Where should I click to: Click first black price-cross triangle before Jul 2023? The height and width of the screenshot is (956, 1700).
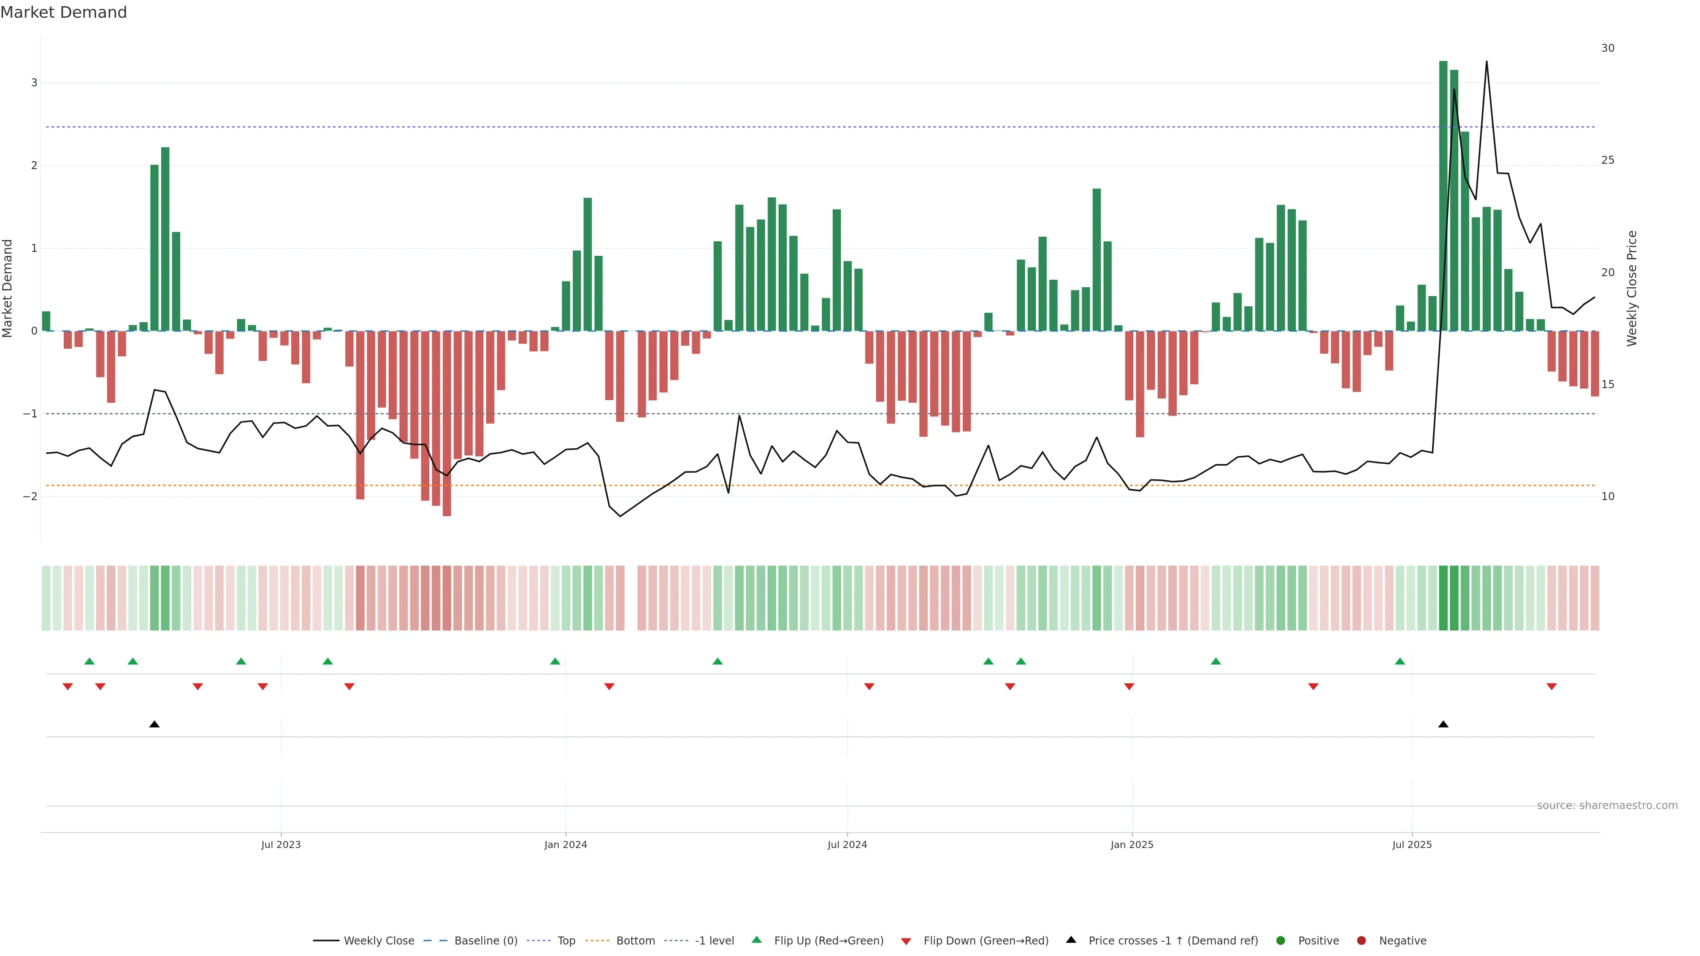(x=155, y=725)
